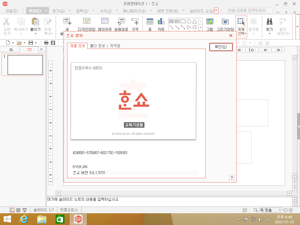Open the 애니메이션(A) menu
This screenshot has height=225, width=300.
click(x=134, y=11)
